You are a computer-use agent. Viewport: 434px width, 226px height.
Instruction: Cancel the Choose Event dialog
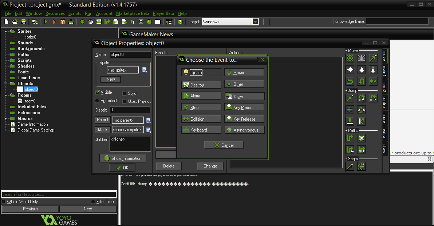pyautogui.click(x=224, y=145)
